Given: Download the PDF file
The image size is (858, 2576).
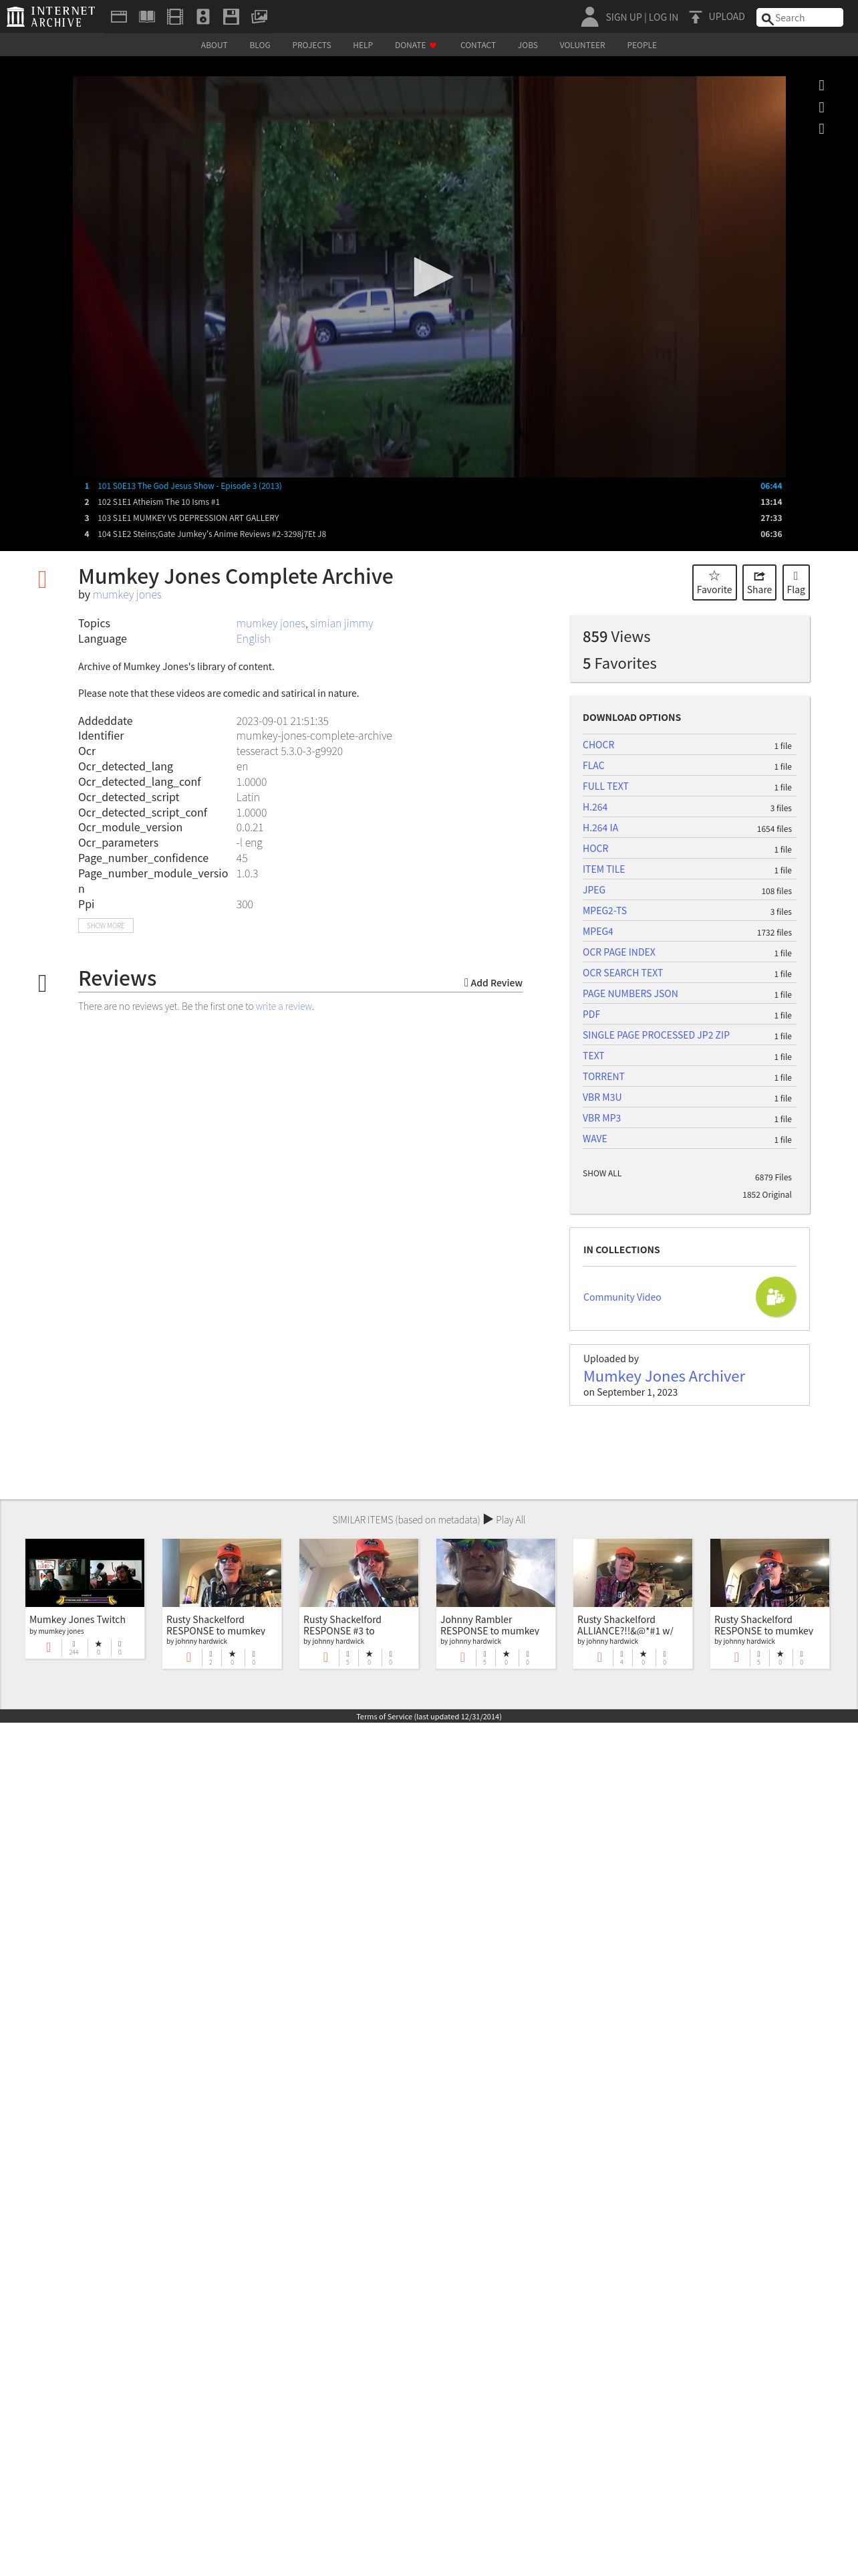Looking at the screenshot, I should pos(591,1014).
